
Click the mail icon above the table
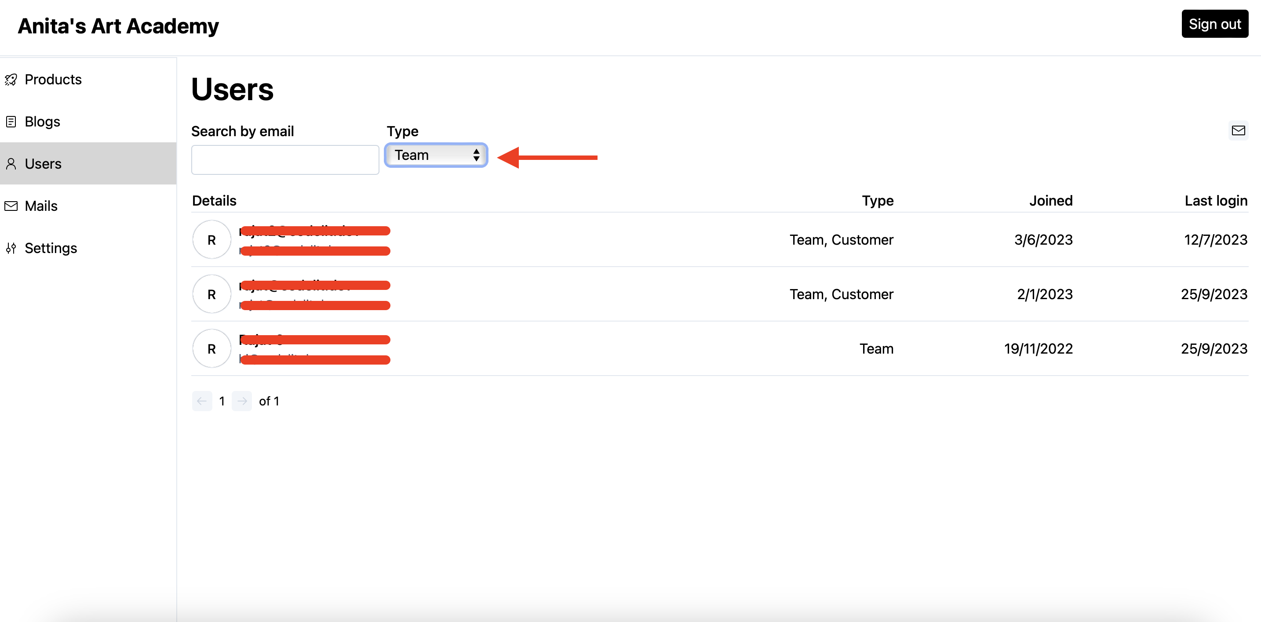click(1238, 130)
